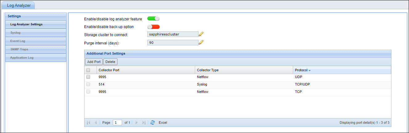
Task: Click the storage cluster field
Action: (173, 34)
